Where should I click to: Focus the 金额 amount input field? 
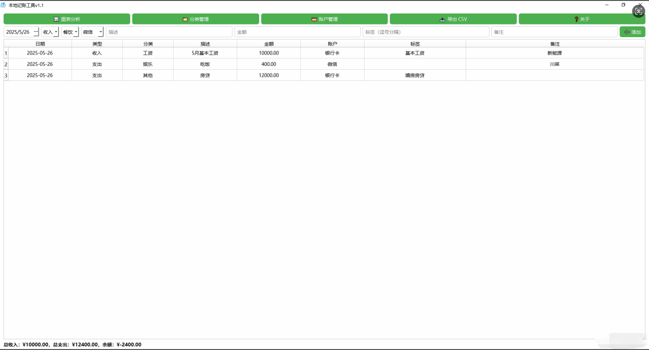coord(298,32)
